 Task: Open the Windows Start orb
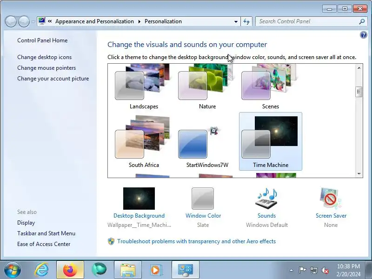(13, 270)
